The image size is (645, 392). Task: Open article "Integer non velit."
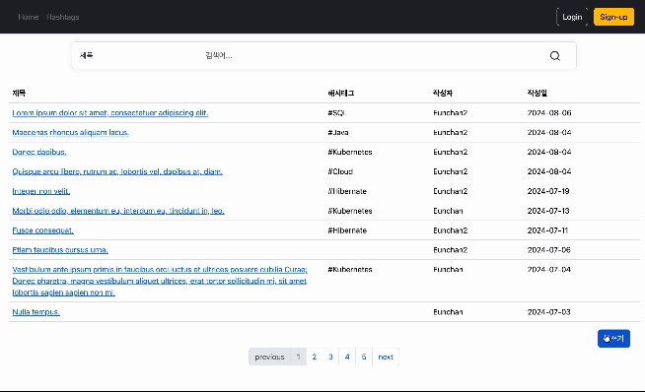coord(41,191)
